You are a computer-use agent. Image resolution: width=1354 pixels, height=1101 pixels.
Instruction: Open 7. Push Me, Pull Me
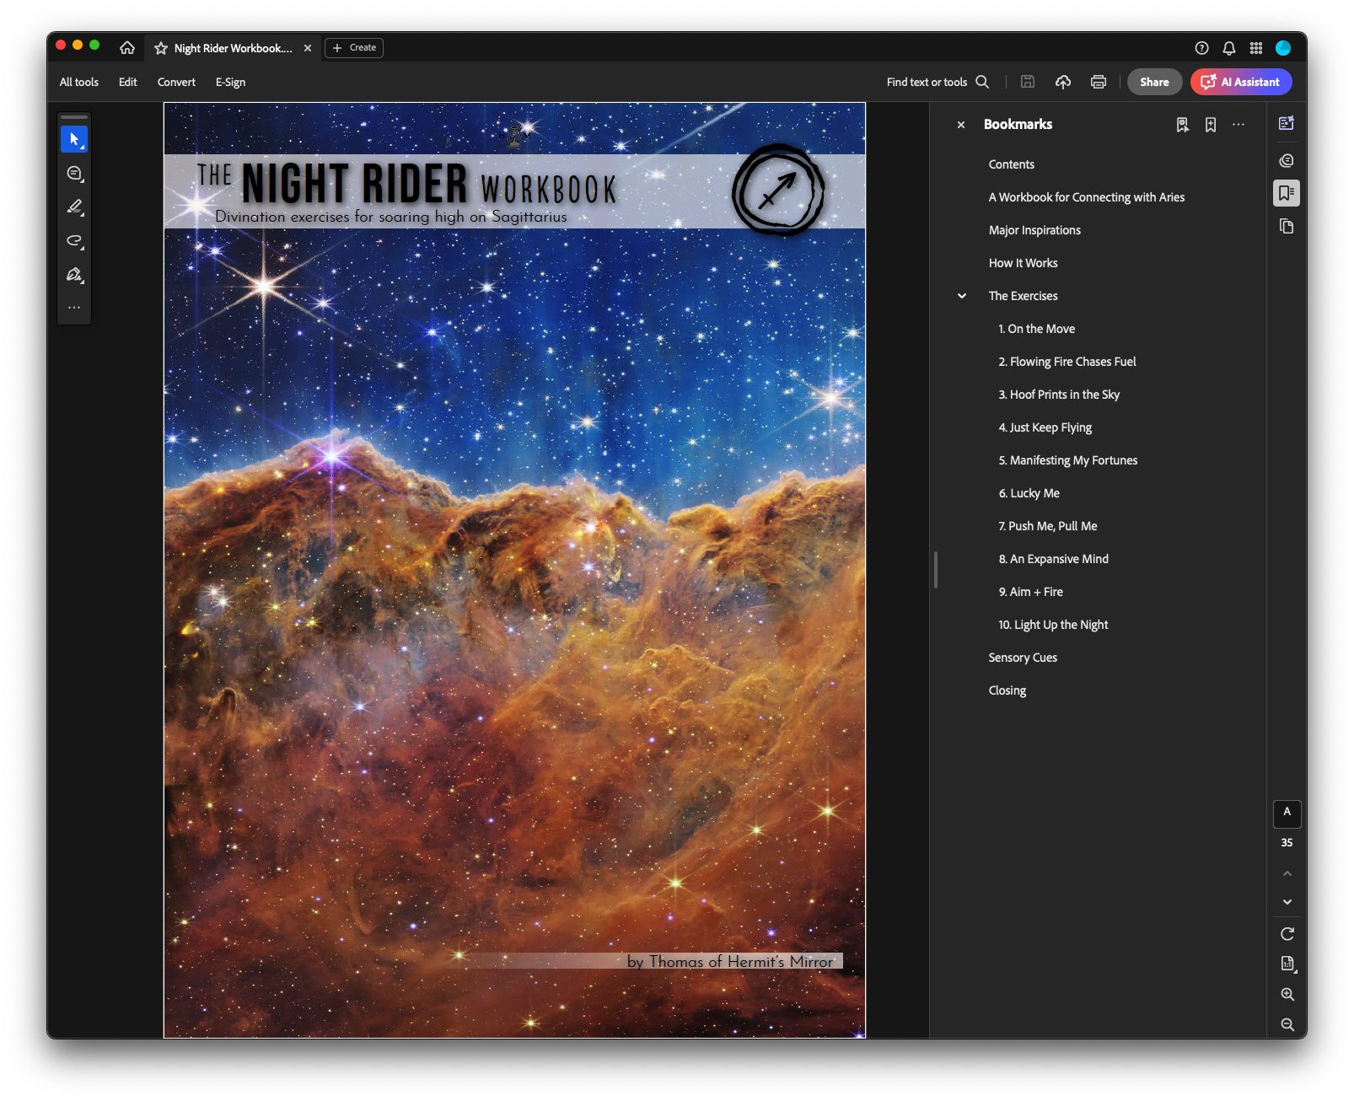pos(1048,526)
